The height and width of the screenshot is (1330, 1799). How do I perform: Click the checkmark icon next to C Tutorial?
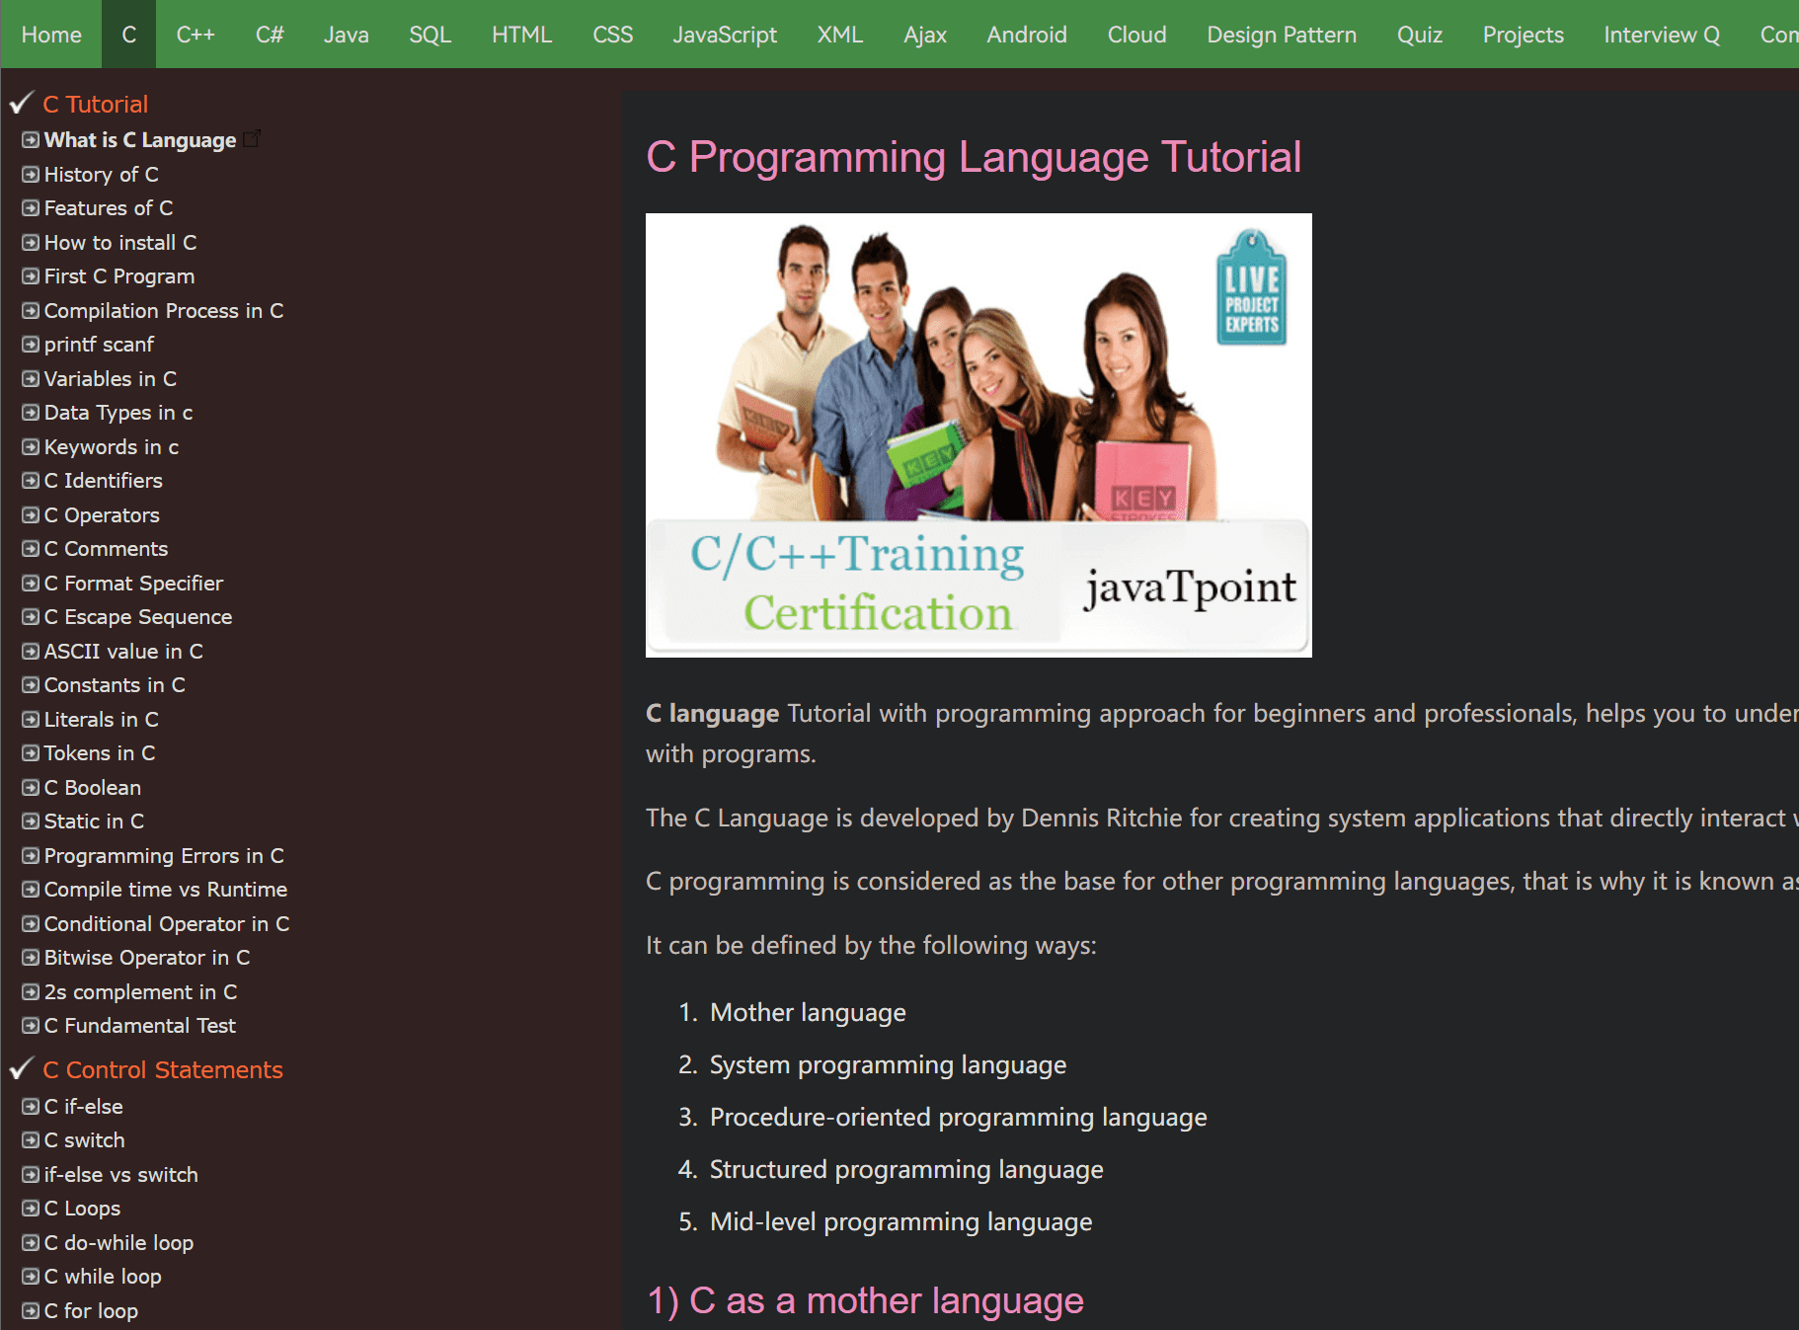click(22, 102)
